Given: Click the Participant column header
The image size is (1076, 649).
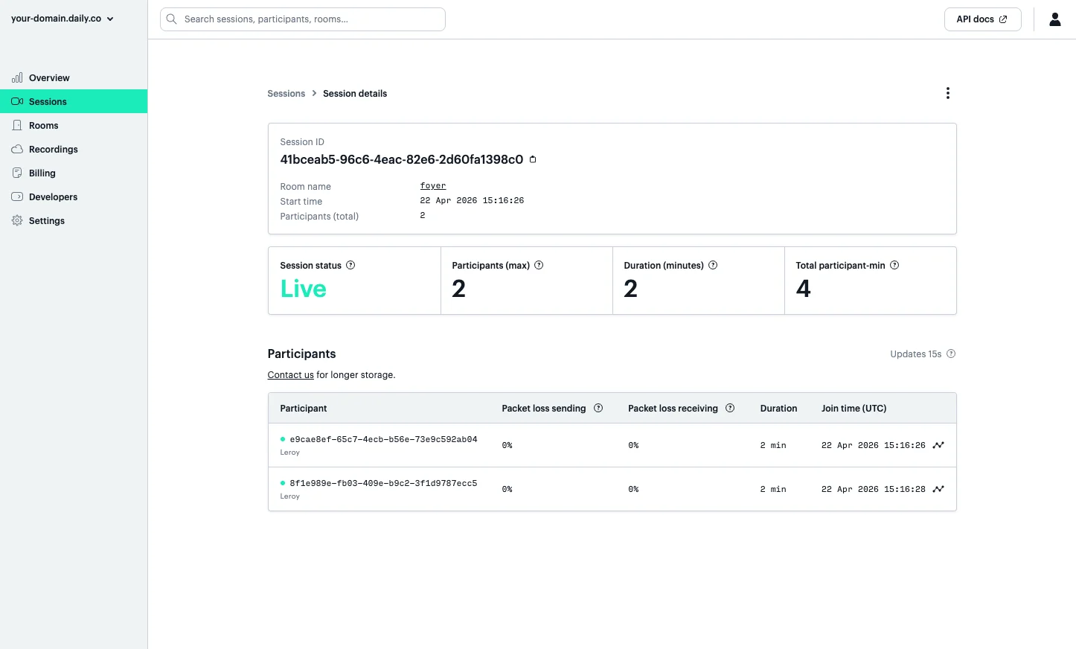Looking at the screenshot, I should [304, 409].
